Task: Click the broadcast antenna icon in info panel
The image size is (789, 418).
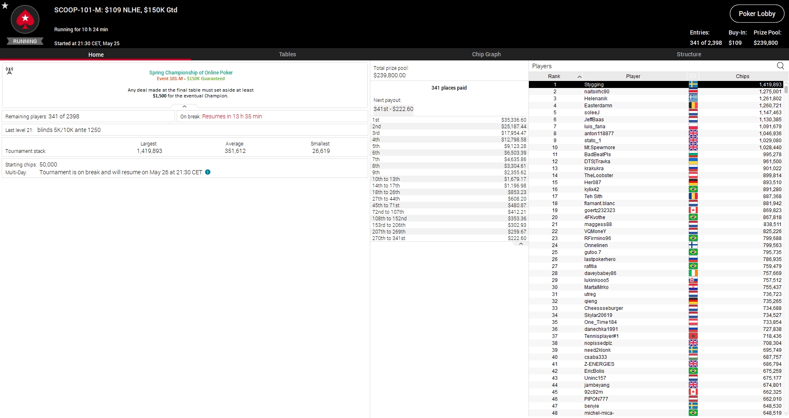Action: click(9, 71)
